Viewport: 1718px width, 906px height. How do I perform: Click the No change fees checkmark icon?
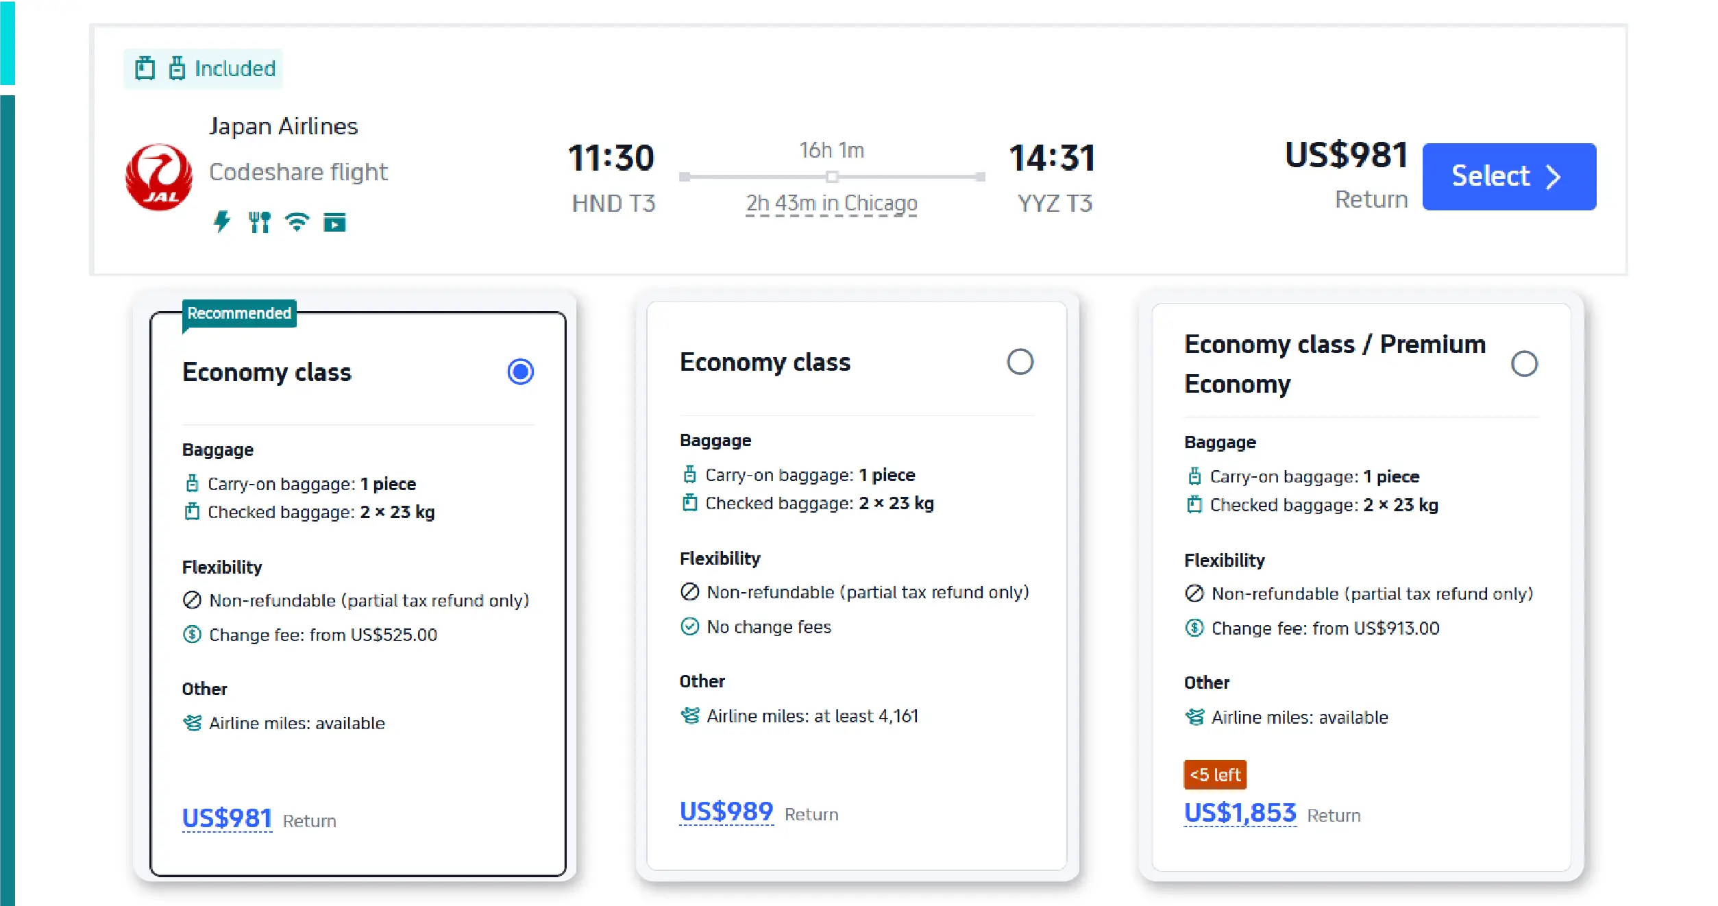pos(689,626)
